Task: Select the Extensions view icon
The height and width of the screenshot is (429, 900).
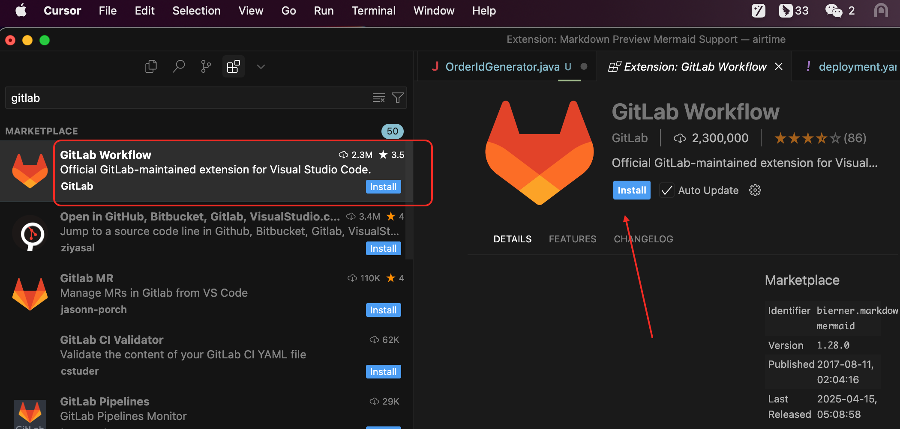Action: coord(234,66)
